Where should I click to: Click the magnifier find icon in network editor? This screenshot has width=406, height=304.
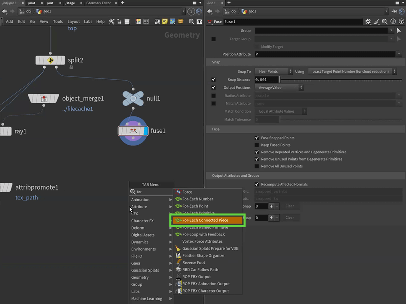191,22
